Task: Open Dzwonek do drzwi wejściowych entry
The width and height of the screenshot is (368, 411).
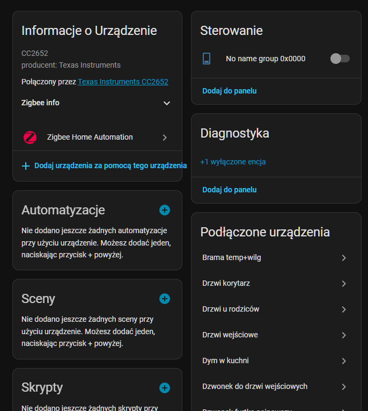Action: pos(255,386)
